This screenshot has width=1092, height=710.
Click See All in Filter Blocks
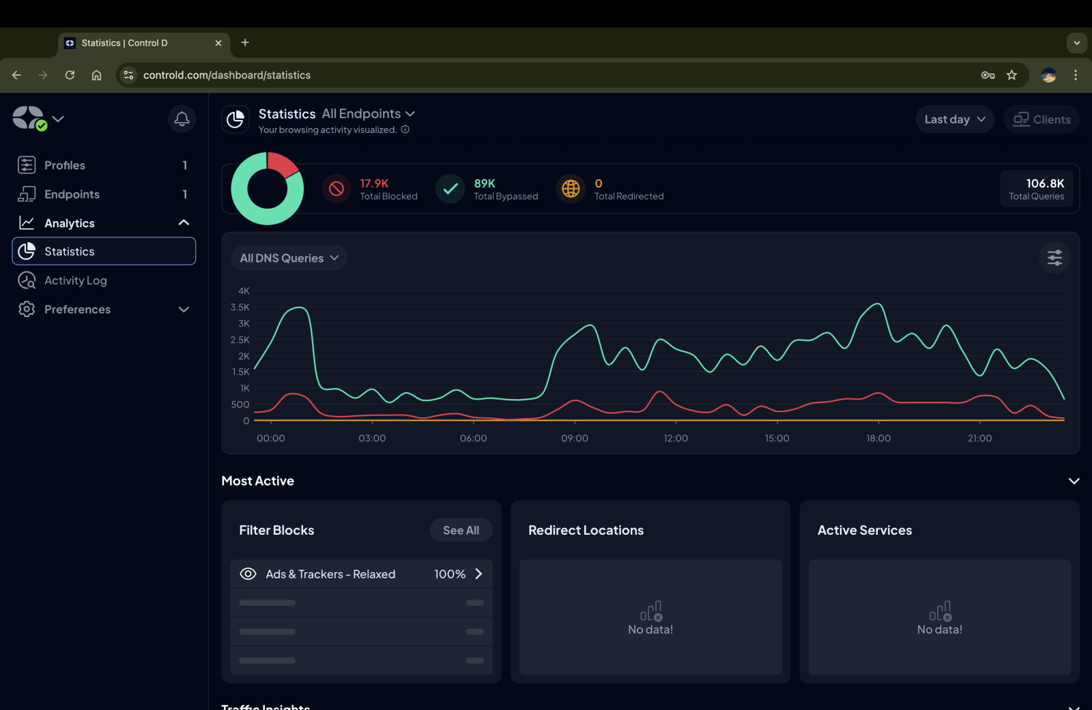(461, 530)
